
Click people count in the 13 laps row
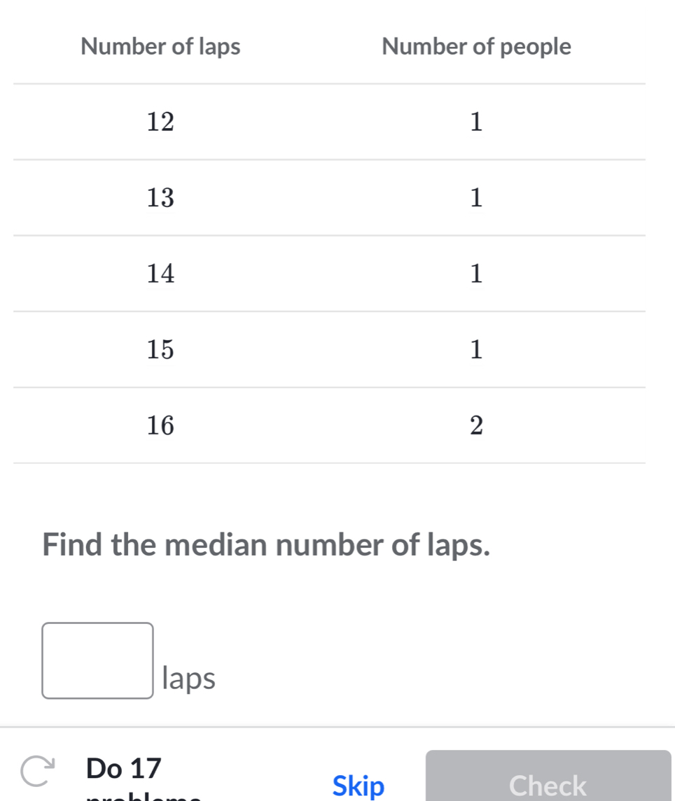(476, 199)
